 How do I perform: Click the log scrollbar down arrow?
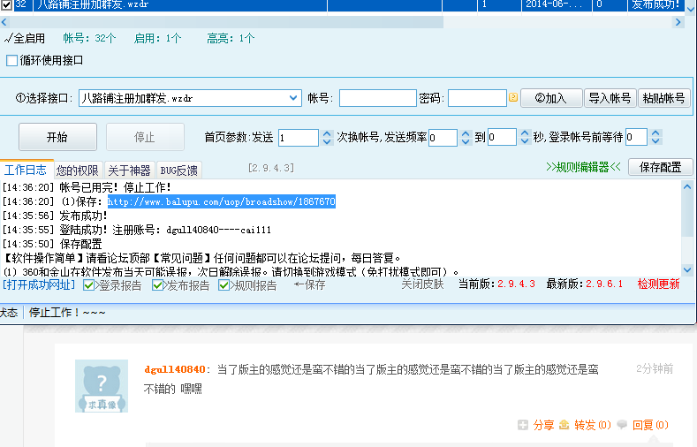point(687,269)
